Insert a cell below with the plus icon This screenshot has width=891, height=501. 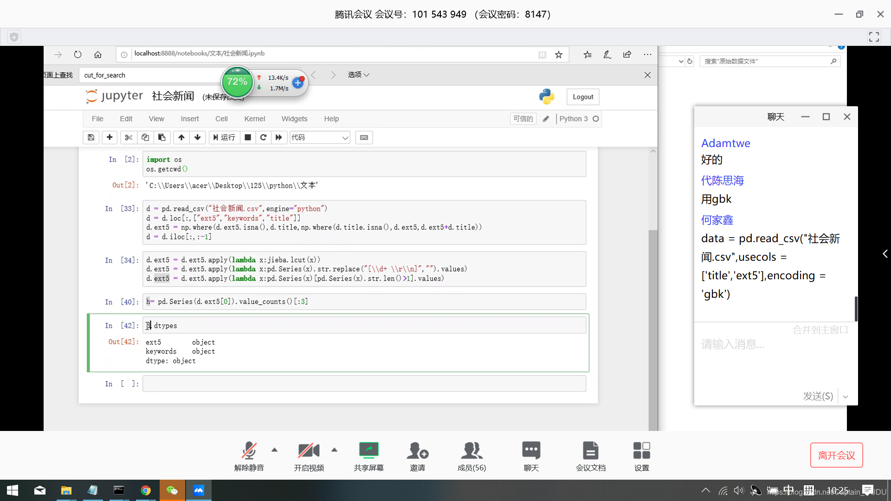tap(110, 137)
